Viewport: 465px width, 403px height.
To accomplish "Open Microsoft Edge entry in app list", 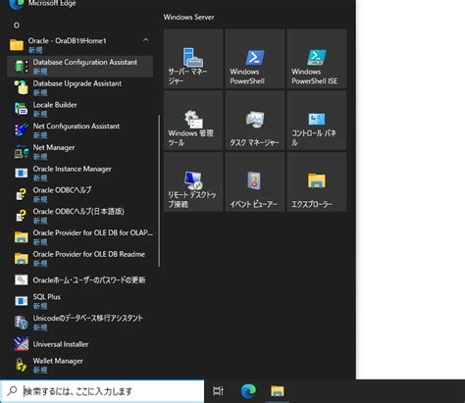I will tap(79, 4).
